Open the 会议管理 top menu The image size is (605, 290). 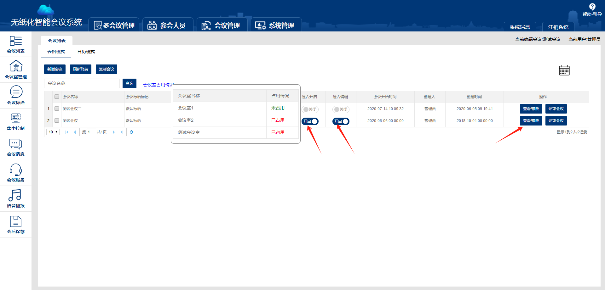coord(222,25)
